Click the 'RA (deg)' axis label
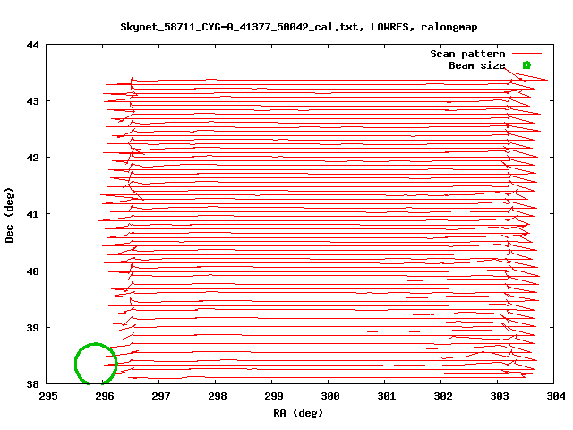This screenshot has width=573, height=430. (298, 413)
